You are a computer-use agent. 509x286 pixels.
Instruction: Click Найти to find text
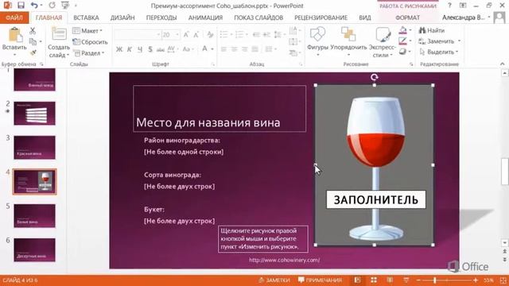[432, 30]
